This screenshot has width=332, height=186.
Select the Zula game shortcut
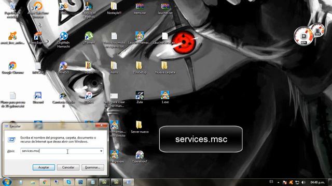click(x=140, y=98)
